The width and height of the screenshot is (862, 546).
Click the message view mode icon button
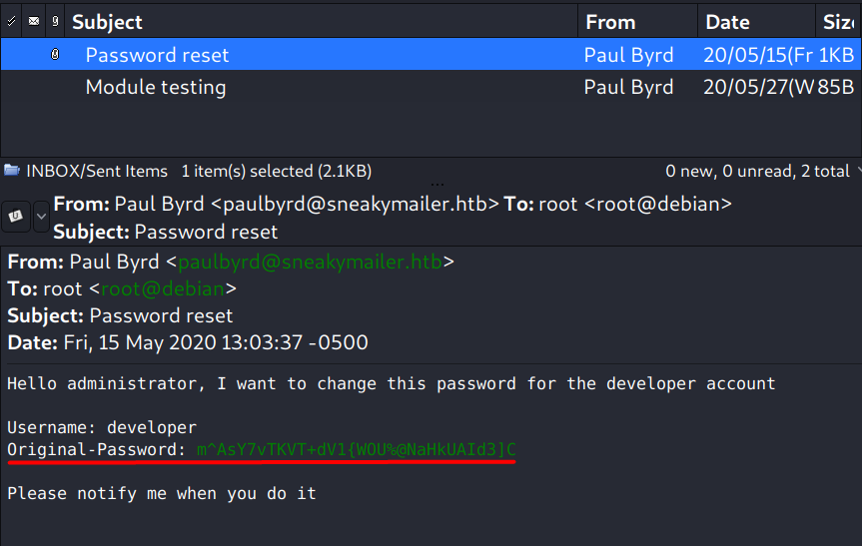17,216
